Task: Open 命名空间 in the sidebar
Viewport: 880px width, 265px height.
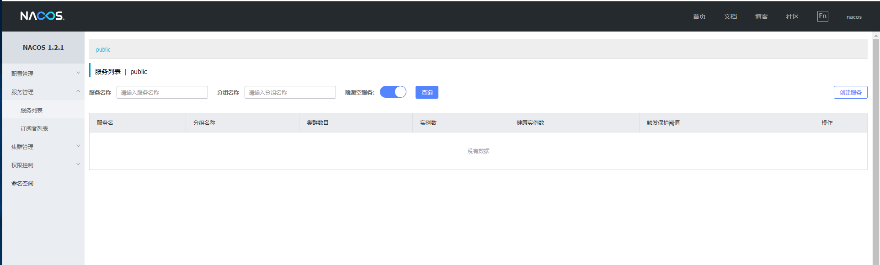Action: point(22,183)
